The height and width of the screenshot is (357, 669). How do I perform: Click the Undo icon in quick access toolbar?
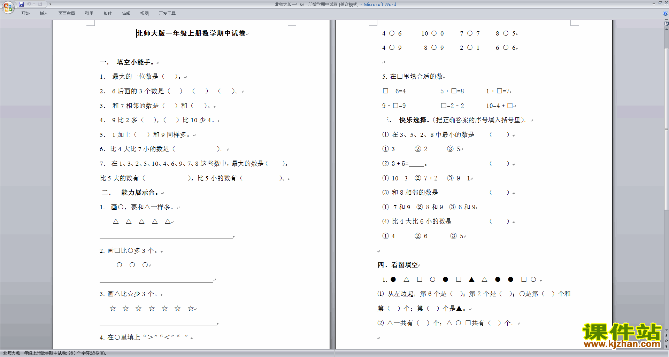(x=29, y=4)
